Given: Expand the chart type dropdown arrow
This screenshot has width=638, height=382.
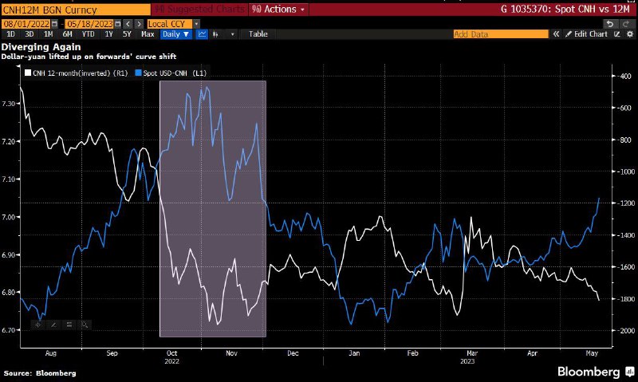Looking at the screenshot, I should (232, 34).
